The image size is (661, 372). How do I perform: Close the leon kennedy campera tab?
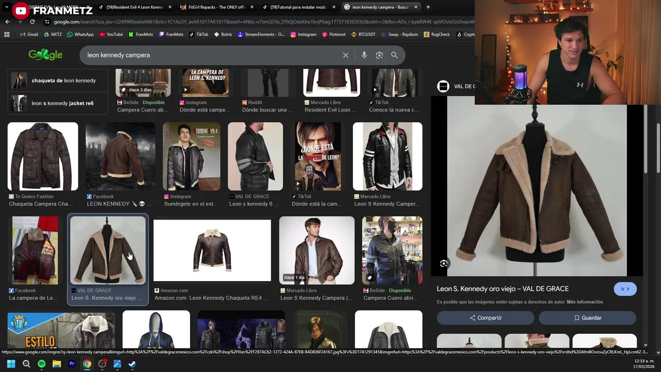(x=416, y=7)
